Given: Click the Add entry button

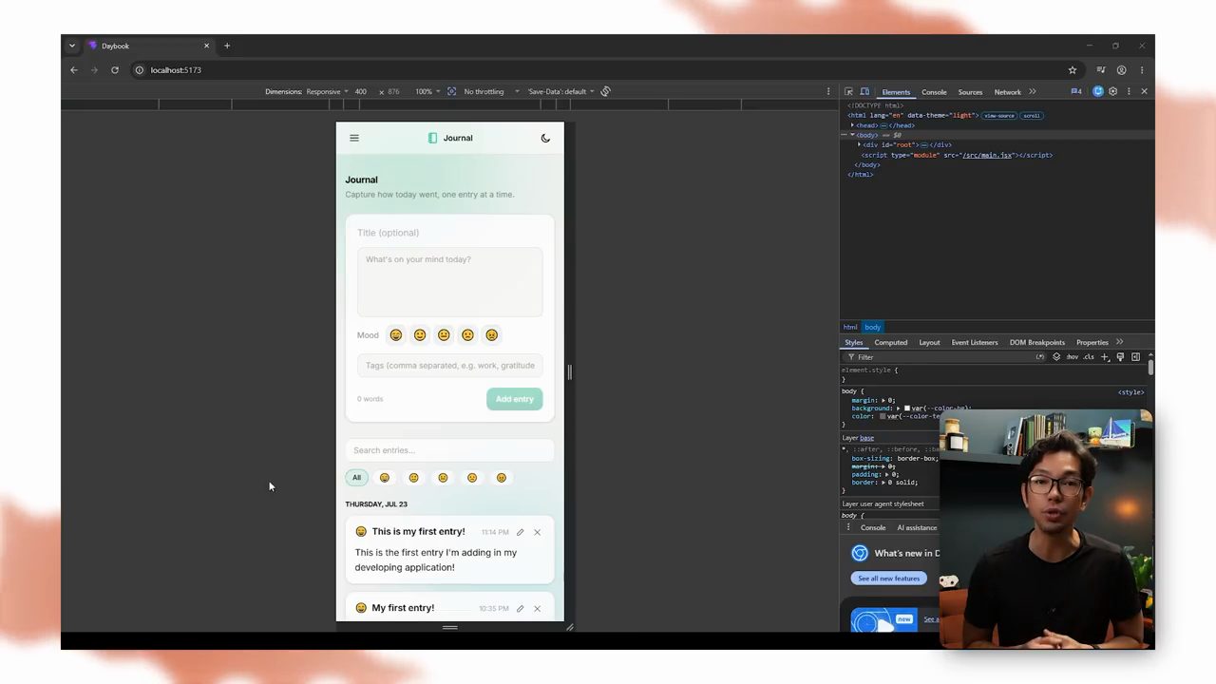Looking at the screenshot, I should 514,399.
